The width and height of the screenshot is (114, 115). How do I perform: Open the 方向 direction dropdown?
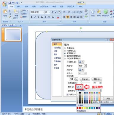[81, 70]
